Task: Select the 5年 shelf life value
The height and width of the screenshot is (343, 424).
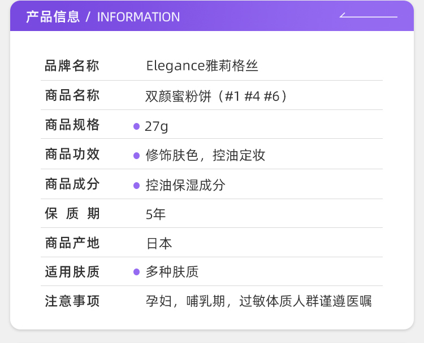Action: 155,214
